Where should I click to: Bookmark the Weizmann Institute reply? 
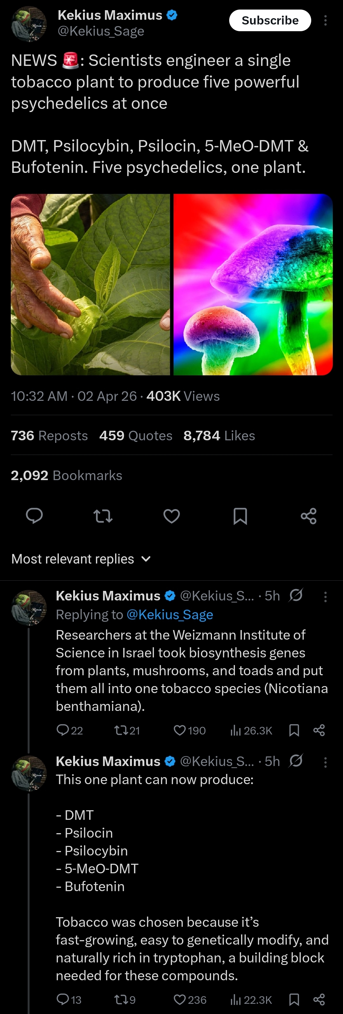point(294,731)
